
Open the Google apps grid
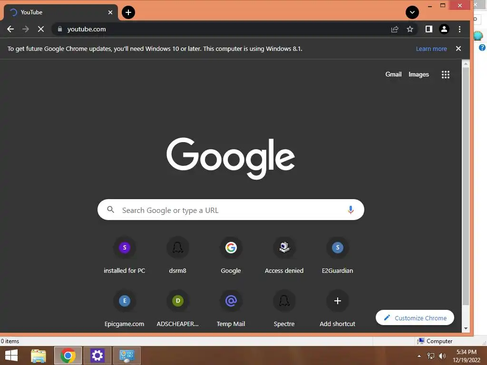pyautogui.click(x=446, y=75)
